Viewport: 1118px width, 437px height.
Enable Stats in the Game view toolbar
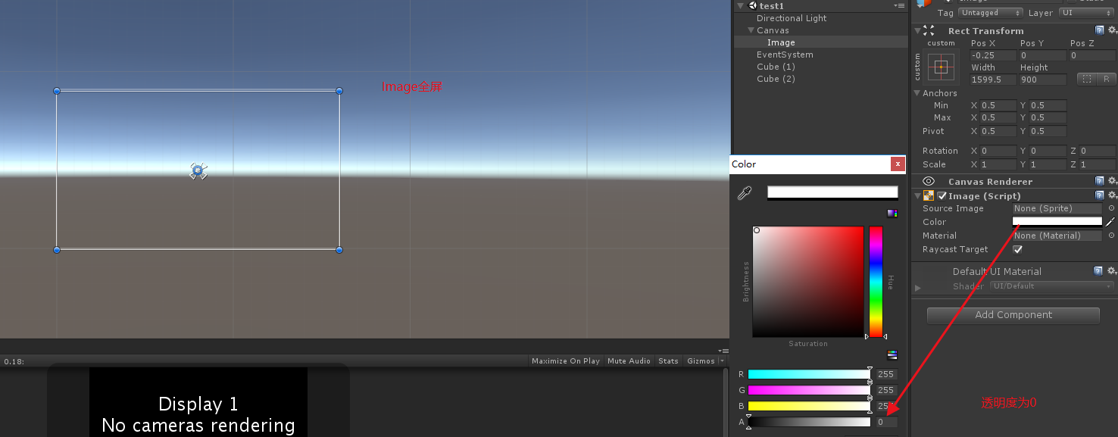coord(668,361)
